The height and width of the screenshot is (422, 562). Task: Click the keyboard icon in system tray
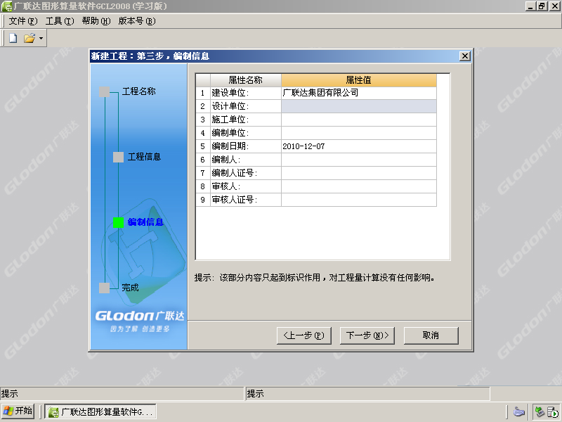(x=518, y=411)
